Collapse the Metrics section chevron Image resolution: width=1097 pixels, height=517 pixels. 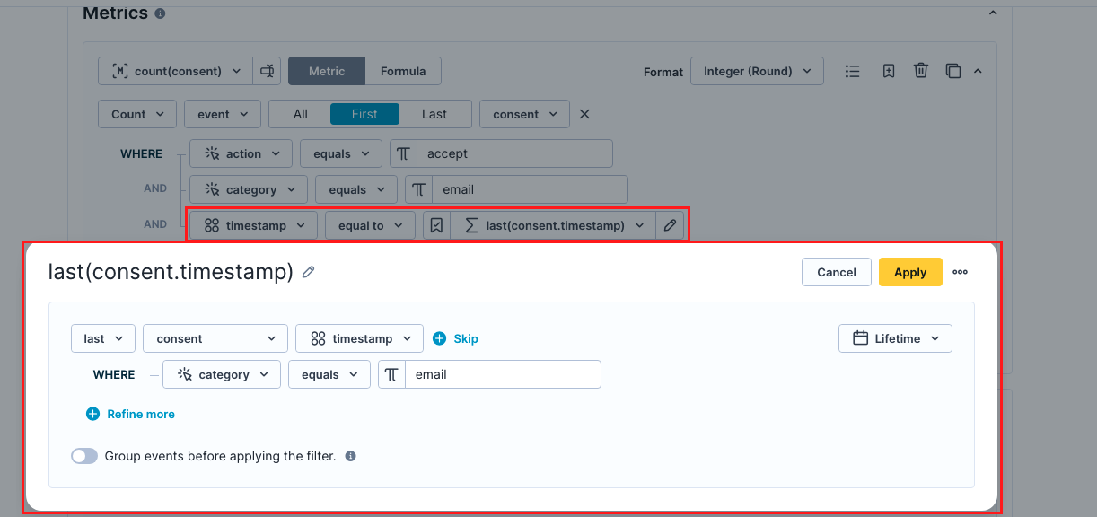pos(992,13)
